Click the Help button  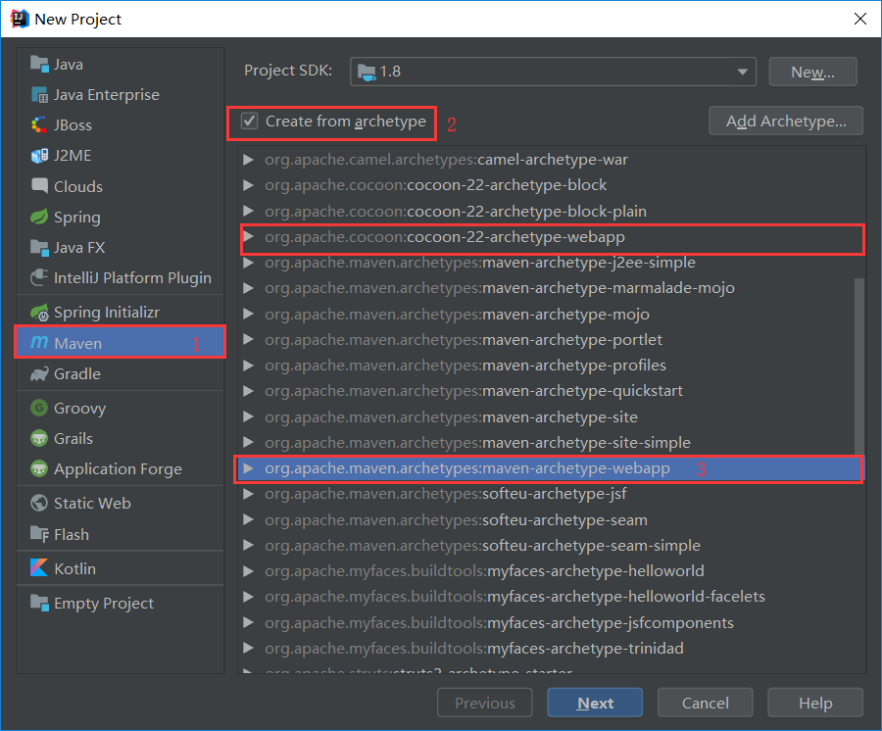click(x=815, y=703)
